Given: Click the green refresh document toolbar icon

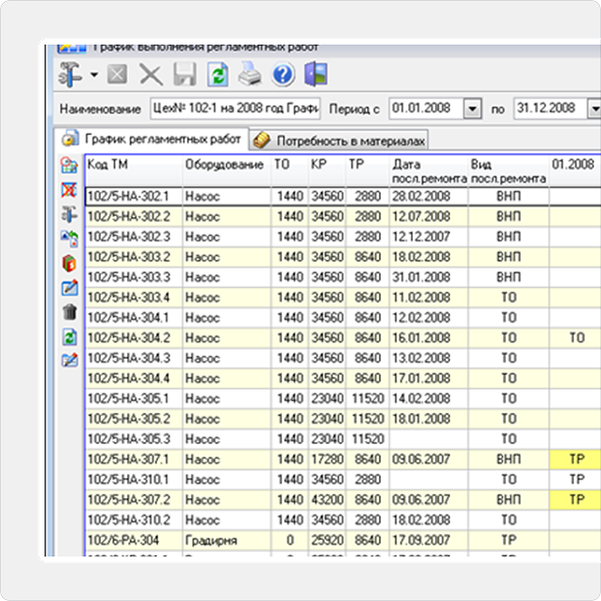Looking at the screenshot, I should click(218, 75).
